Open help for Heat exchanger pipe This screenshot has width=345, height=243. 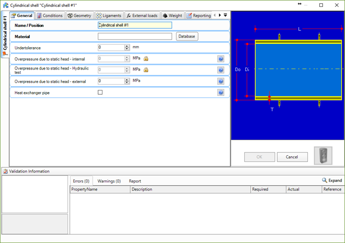pyautogui.click(x=221, y=93)
